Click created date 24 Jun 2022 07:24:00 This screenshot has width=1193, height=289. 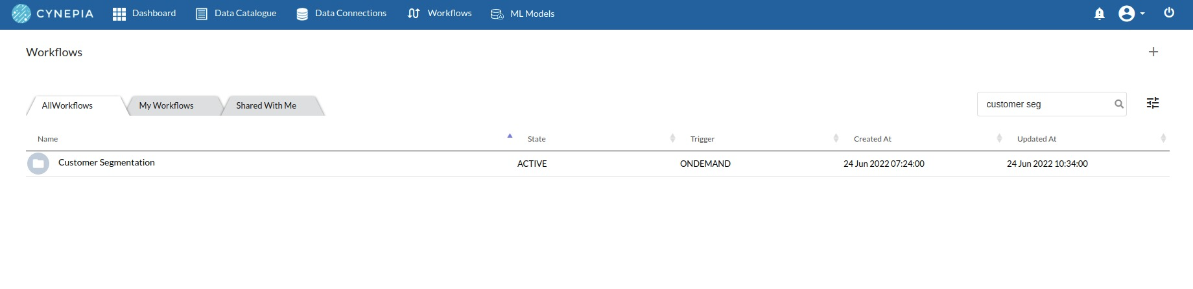(x=884, y=164)
